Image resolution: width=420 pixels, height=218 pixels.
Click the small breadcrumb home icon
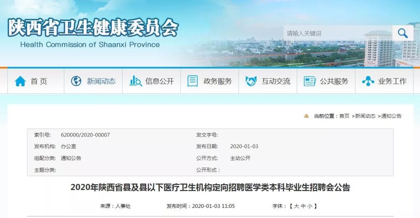click(306, 116)
